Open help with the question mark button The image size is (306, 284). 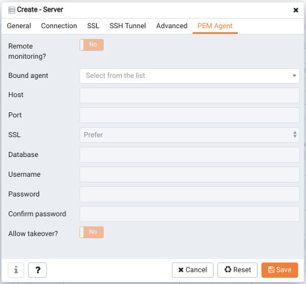tap(38, 270)
